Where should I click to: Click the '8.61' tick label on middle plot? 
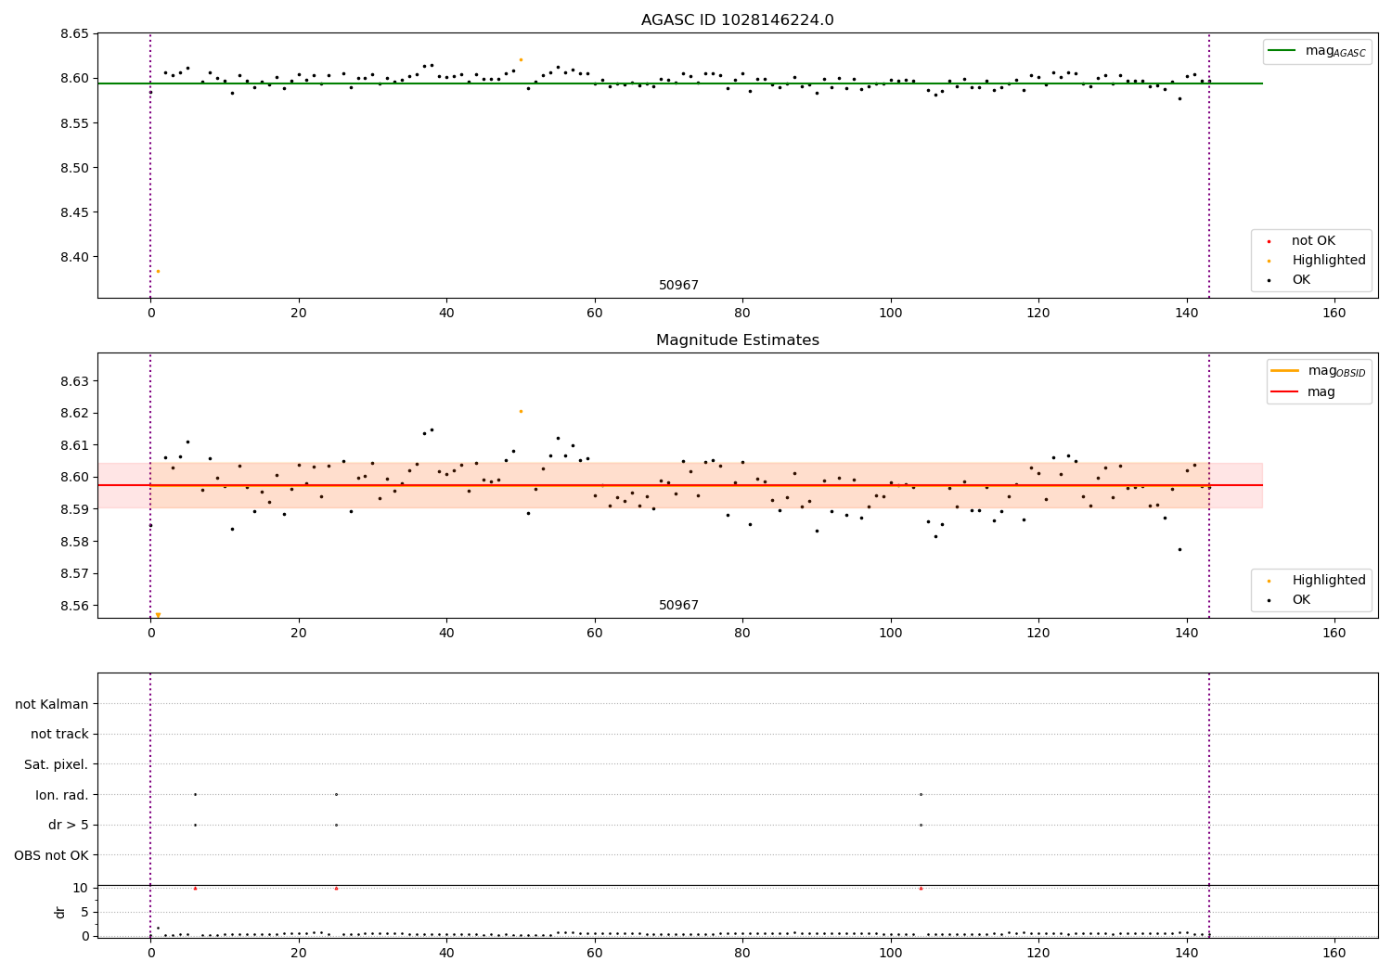click(x=74, y=445)
